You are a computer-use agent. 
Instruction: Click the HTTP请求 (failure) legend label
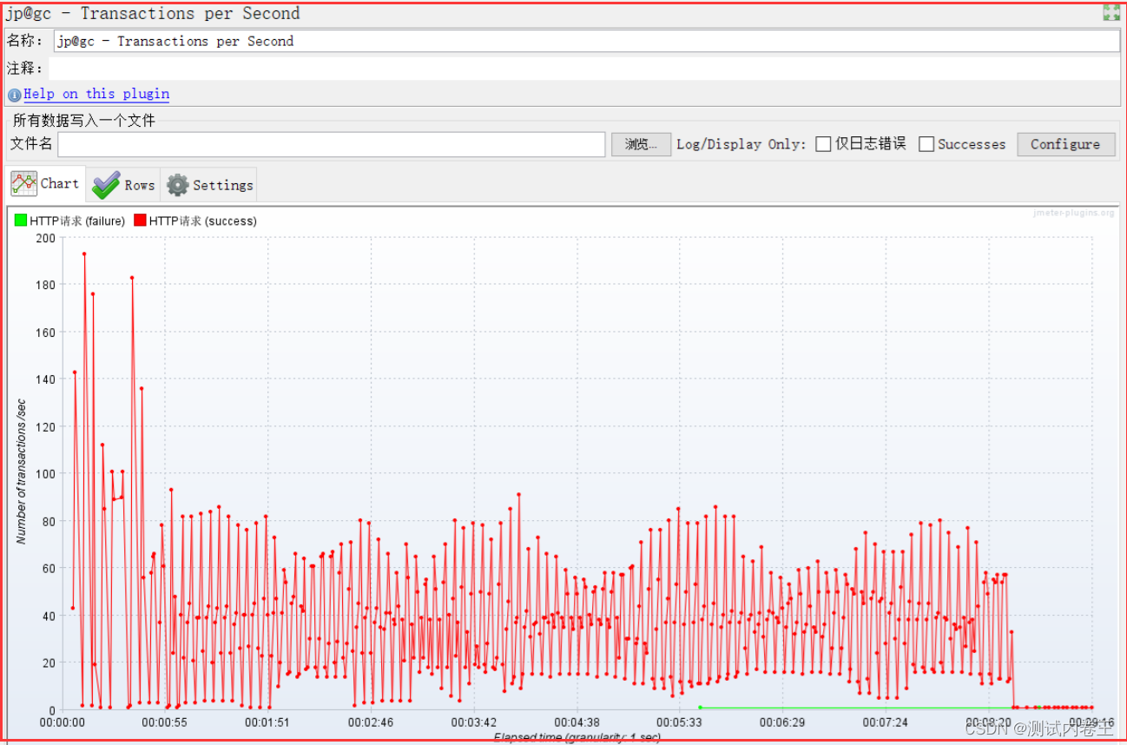pos(77,221)
